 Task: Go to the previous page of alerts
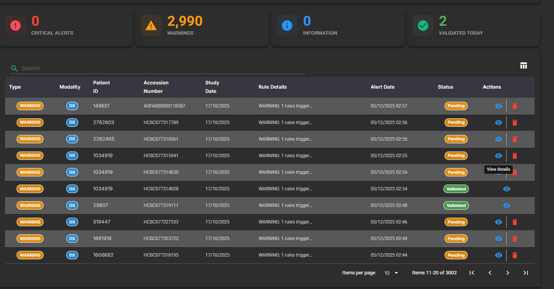[490, 273]
